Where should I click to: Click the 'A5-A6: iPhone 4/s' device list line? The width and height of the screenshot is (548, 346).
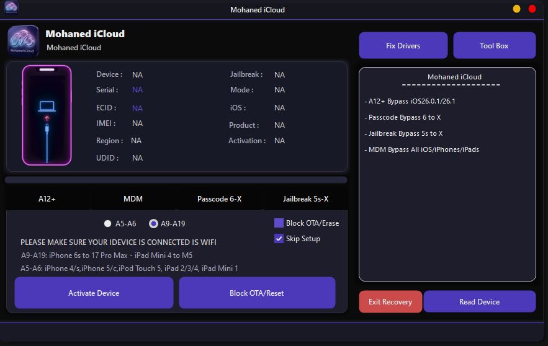coord(129,268)
